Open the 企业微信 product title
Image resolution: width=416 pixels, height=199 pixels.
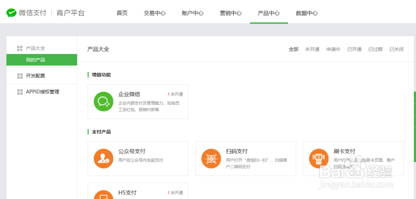129,94
